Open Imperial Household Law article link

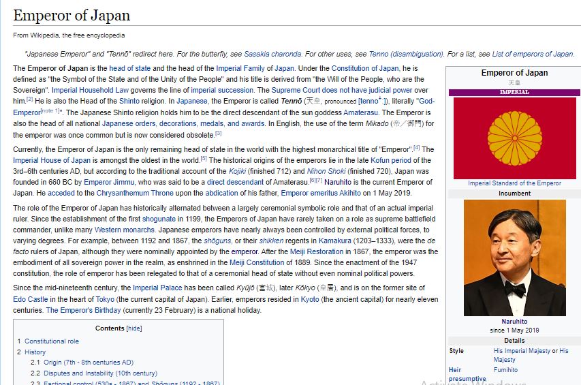point(90,91)
